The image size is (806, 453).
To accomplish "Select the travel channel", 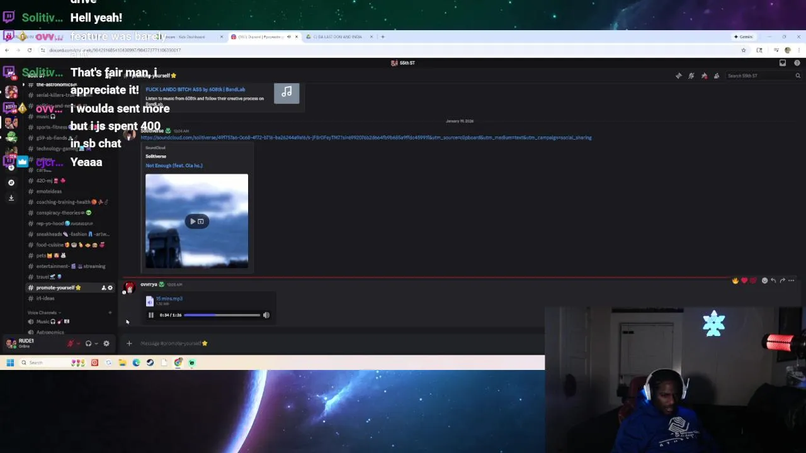I will click(69, 277).
